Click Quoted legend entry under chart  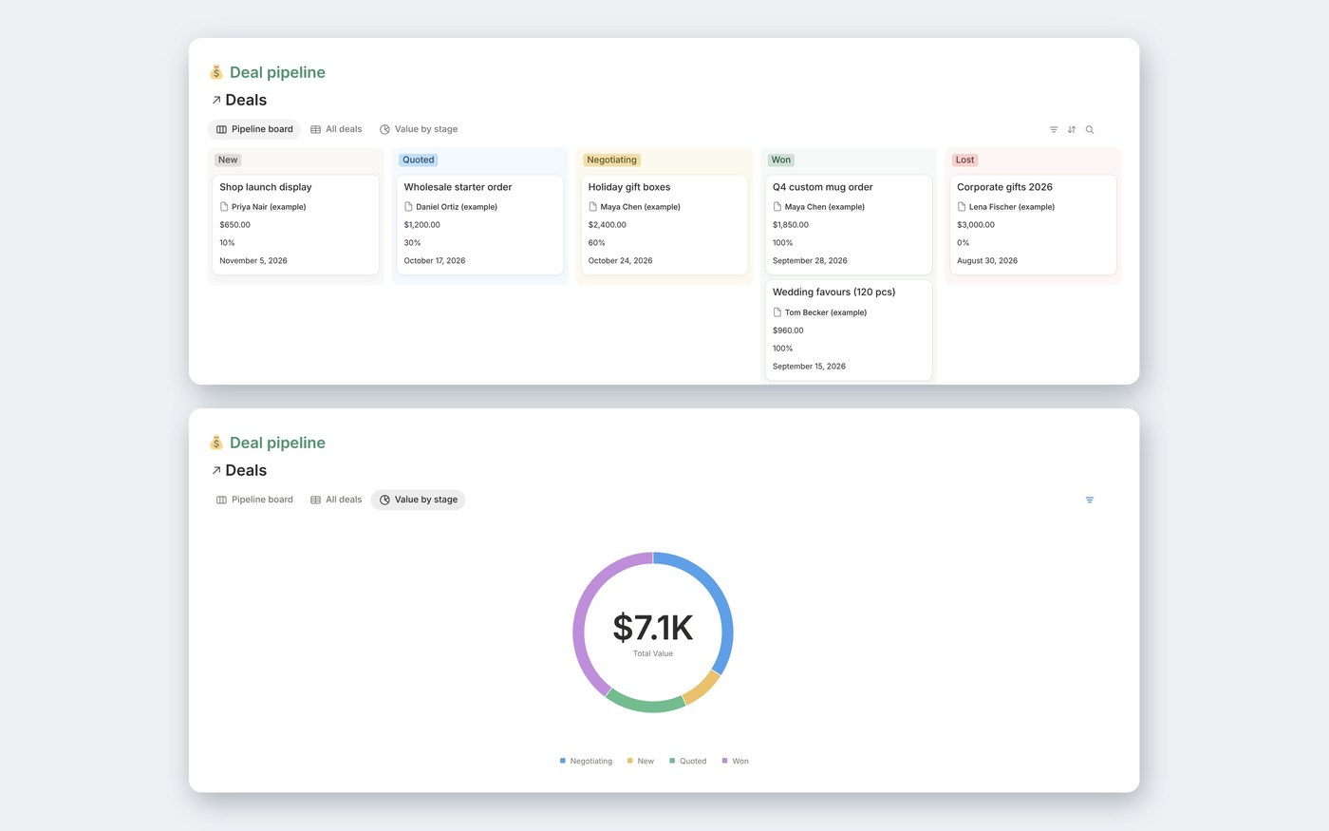[x=688, y=761]
